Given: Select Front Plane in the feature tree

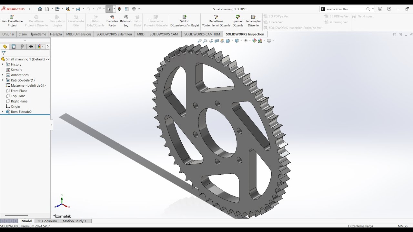Looking at the screenshot, I should (19, 91).
